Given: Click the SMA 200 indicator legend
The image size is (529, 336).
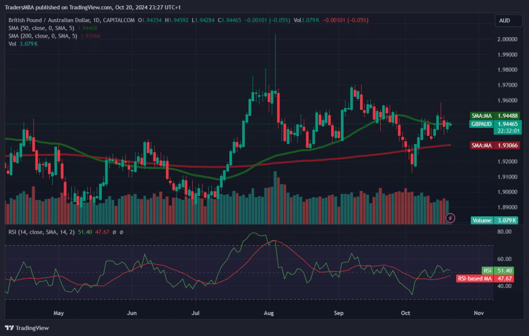Looking at the screenshot, I should click(x=43, y=36).
